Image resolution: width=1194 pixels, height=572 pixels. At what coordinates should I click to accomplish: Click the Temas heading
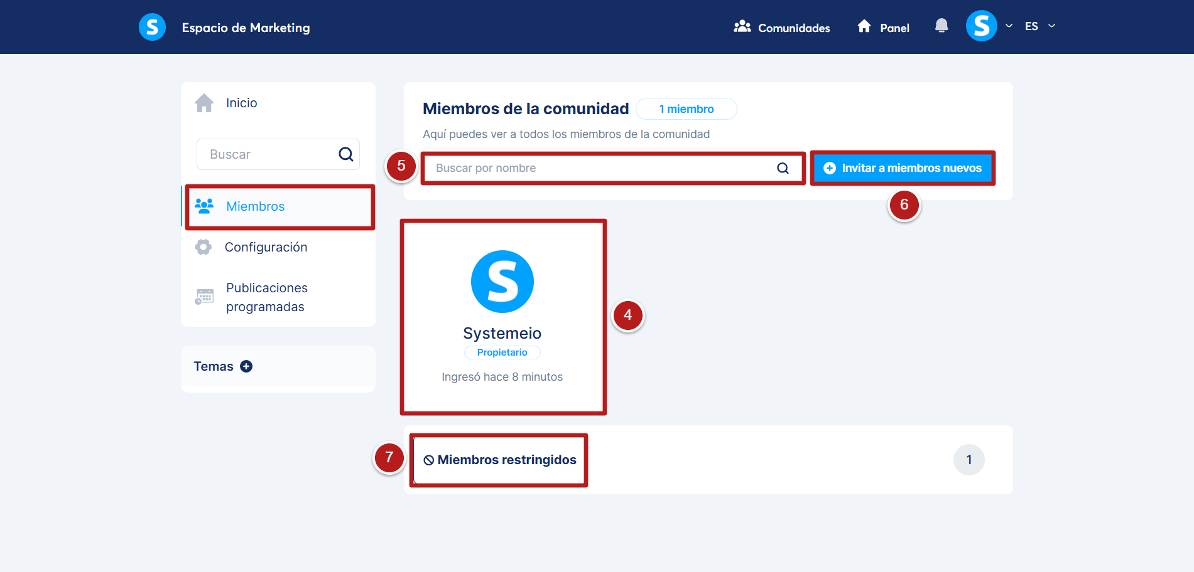pos(214,366)
